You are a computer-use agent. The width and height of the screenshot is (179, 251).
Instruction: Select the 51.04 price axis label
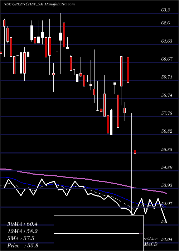pyautogui.click(x=167, y=240)
